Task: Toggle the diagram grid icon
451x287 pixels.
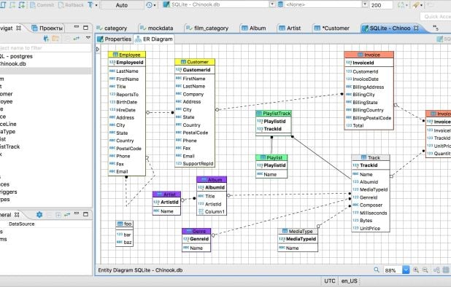Action: pyautogui.click(x=446, y=270)
